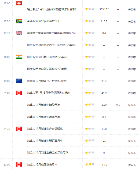139x169 pixels.
Task: Click the 21:00 time label
Action: click(7, 93)
